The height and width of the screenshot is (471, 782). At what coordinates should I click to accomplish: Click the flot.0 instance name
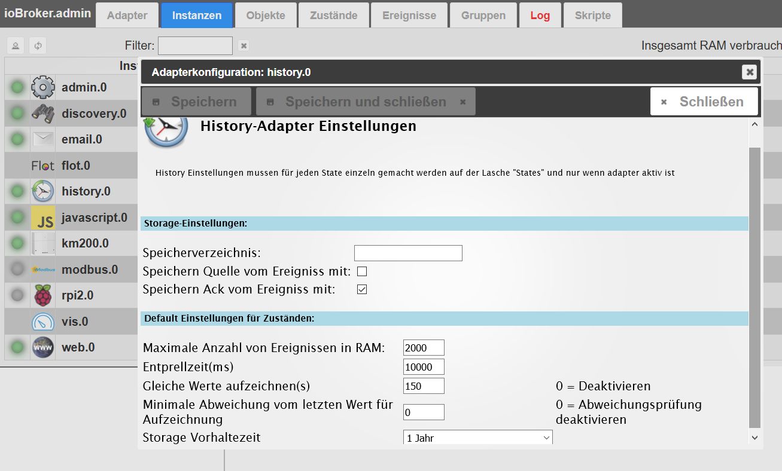click(76, 166)
